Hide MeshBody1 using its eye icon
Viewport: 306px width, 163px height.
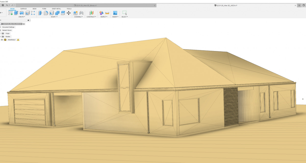[x=2, y=40]
